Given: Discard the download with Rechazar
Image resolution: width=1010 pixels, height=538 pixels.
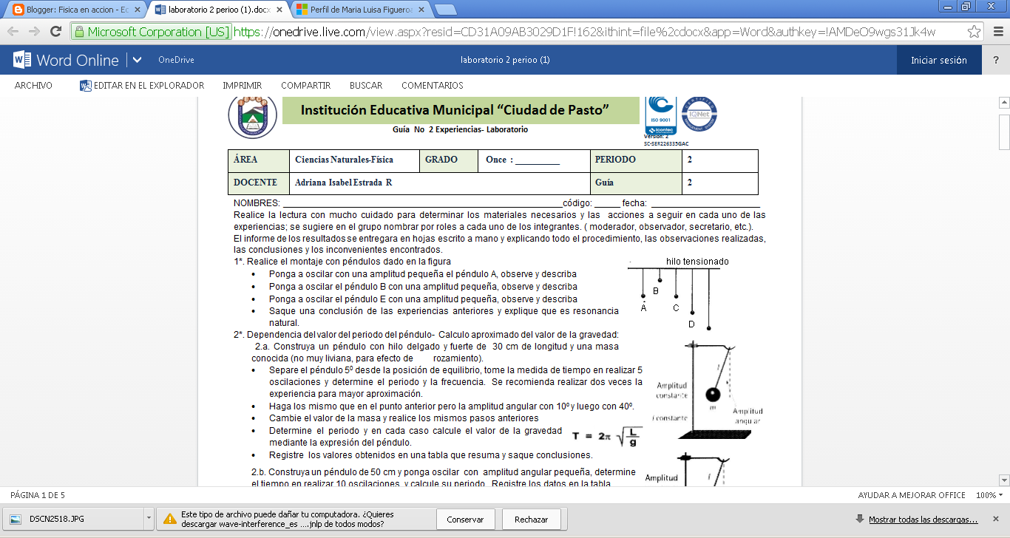Looking at the screenshot, I should [532, 520].
